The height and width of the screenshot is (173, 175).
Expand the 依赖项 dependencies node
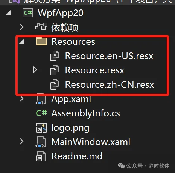click(21, 27)
